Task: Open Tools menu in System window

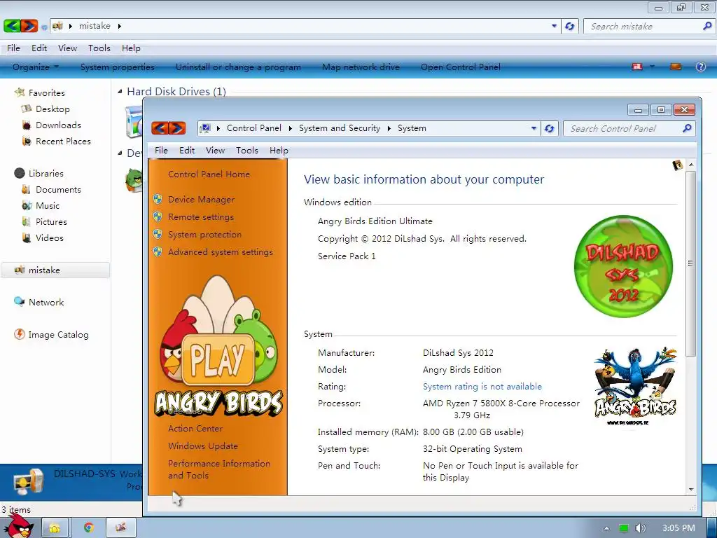Action: 247,151
